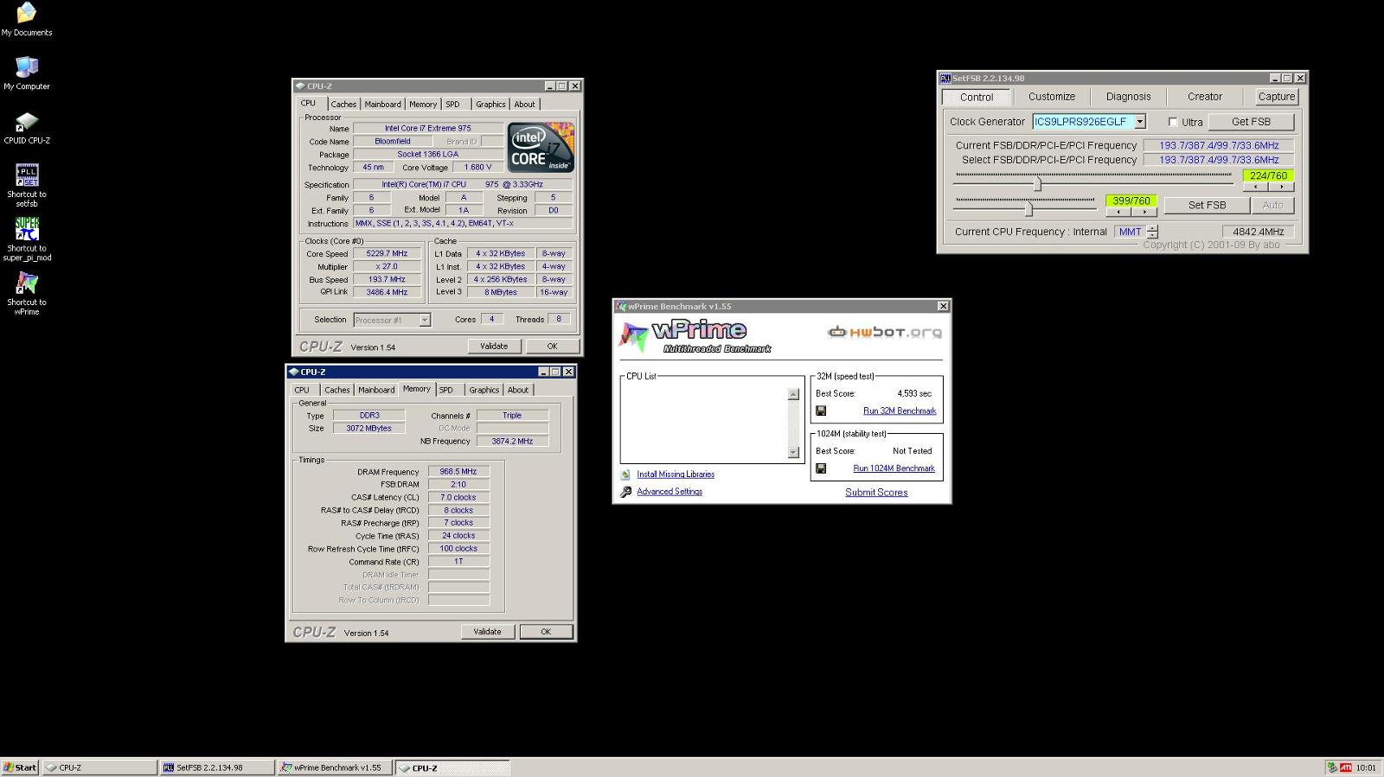Open the Windows Start button
The width and height of the screenshot is (1384, 777).
pyautogui.click(x=20, y=767)
